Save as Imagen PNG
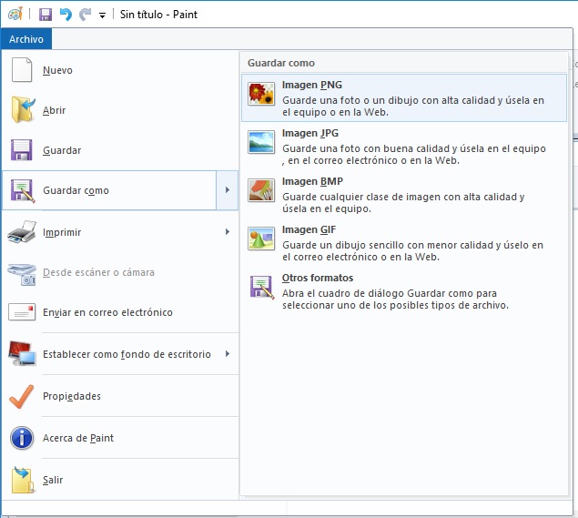Viewport: 578px width, 518px height. 404,97
